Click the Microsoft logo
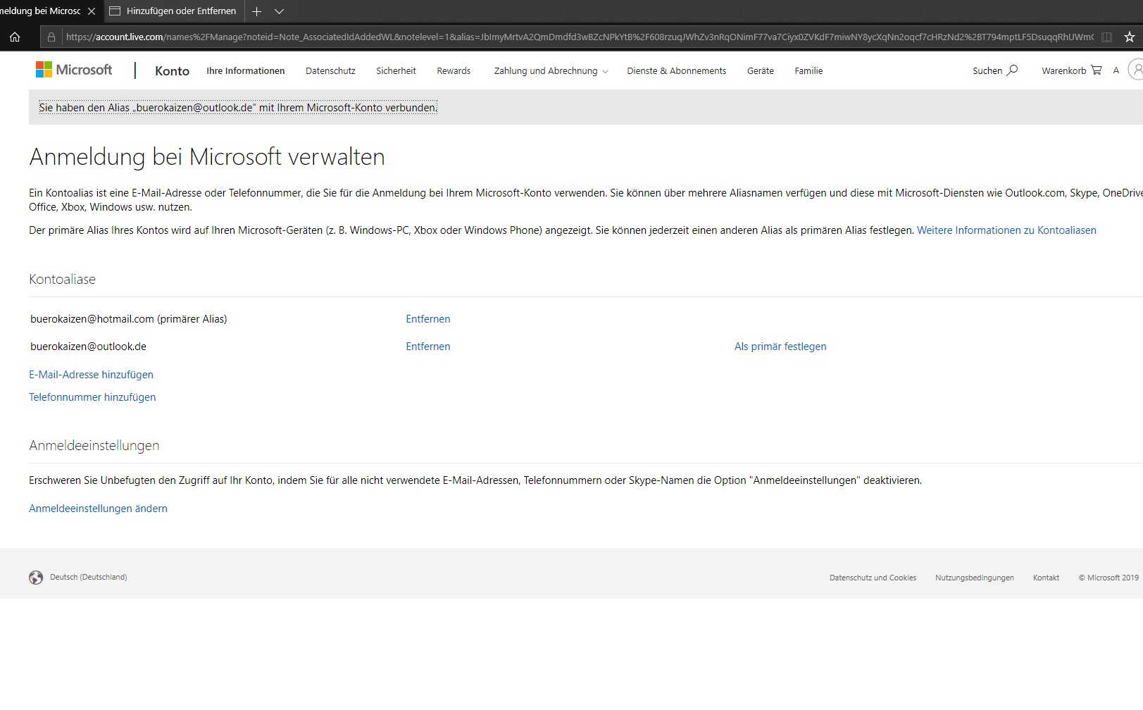The width and height of the screenshot is (1143, 710). [x=74, y=69]
